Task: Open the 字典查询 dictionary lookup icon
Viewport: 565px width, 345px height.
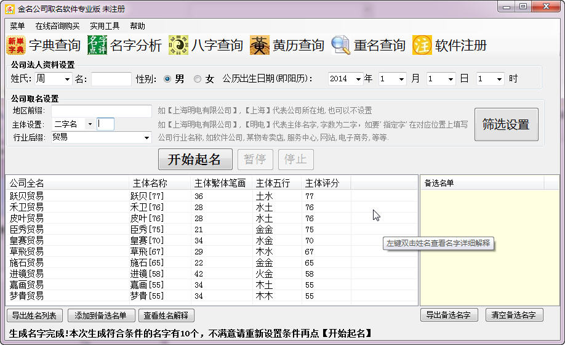Action: coord(17,46)
